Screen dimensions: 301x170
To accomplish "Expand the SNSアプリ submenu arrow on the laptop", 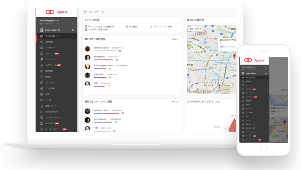I will point(75,54).
